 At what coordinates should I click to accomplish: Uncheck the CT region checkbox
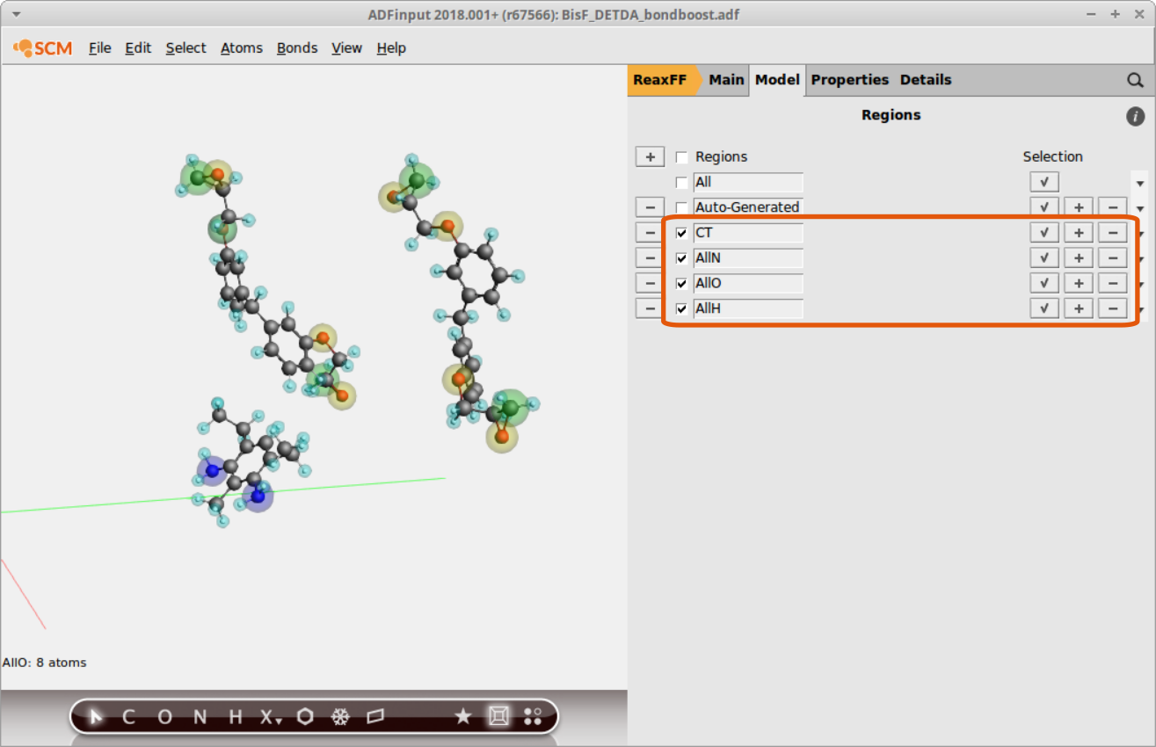click(x=681, y=234)
